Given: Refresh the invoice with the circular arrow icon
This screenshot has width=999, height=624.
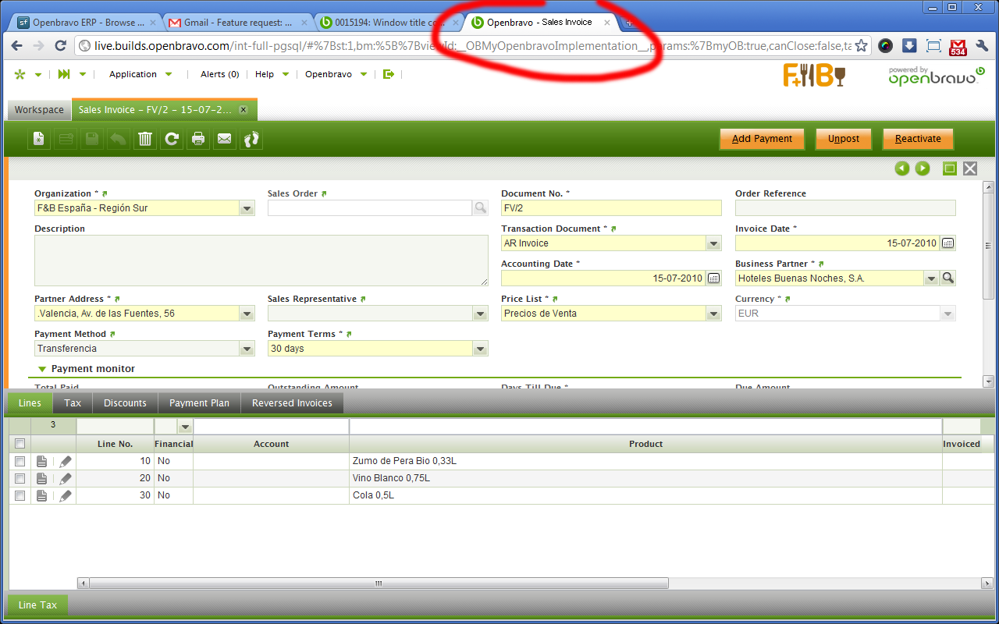Looking at the screenshot, I should [172, 139].
